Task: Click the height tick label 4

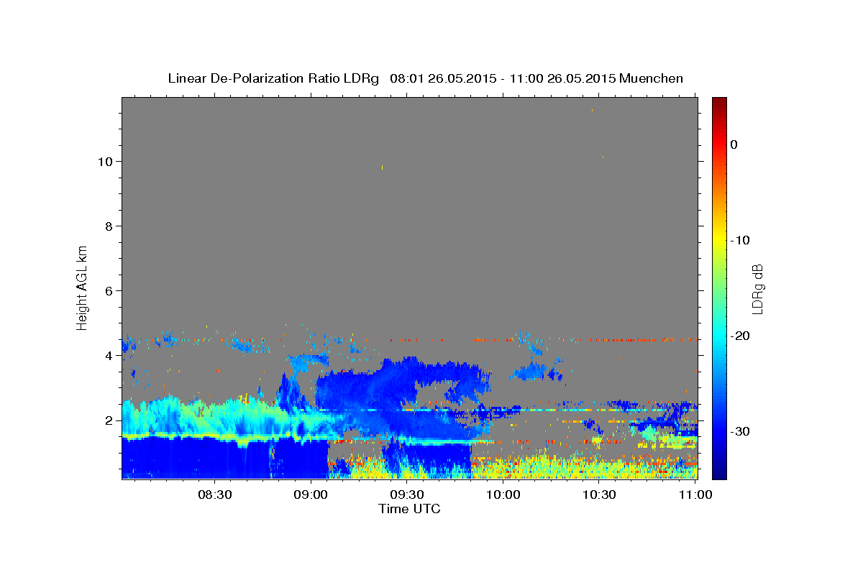Action: pos(108,356)
